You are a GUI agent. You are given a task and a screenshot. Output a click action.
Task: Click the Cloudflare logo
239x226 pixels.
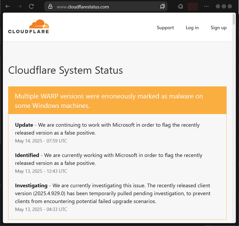click(x=29, y=26)
